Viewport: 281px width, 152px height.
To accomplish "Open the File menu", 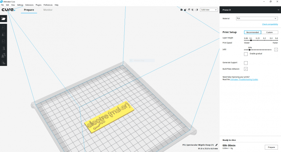I will click(2, 5).
